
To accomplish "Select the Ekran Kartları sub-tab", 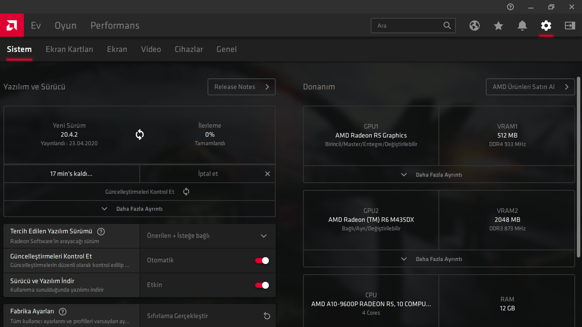I will [x=69, y=49].
